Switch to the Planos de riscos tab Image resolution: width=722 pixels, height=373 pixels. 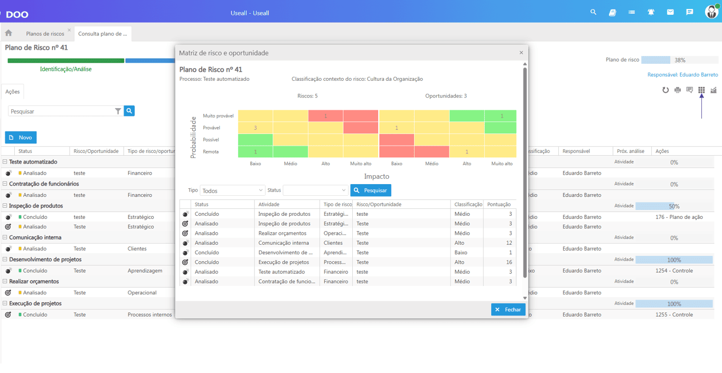tap(45, 34)
